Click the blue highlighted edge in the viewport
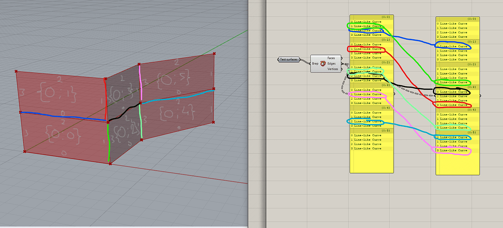 click(64, 116)
